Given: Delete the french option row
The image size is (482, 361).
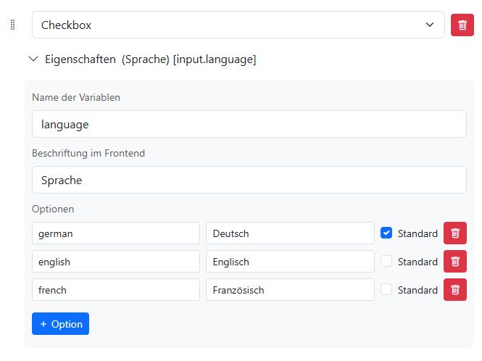Looking at the screenshot, I should click(455, 290).
